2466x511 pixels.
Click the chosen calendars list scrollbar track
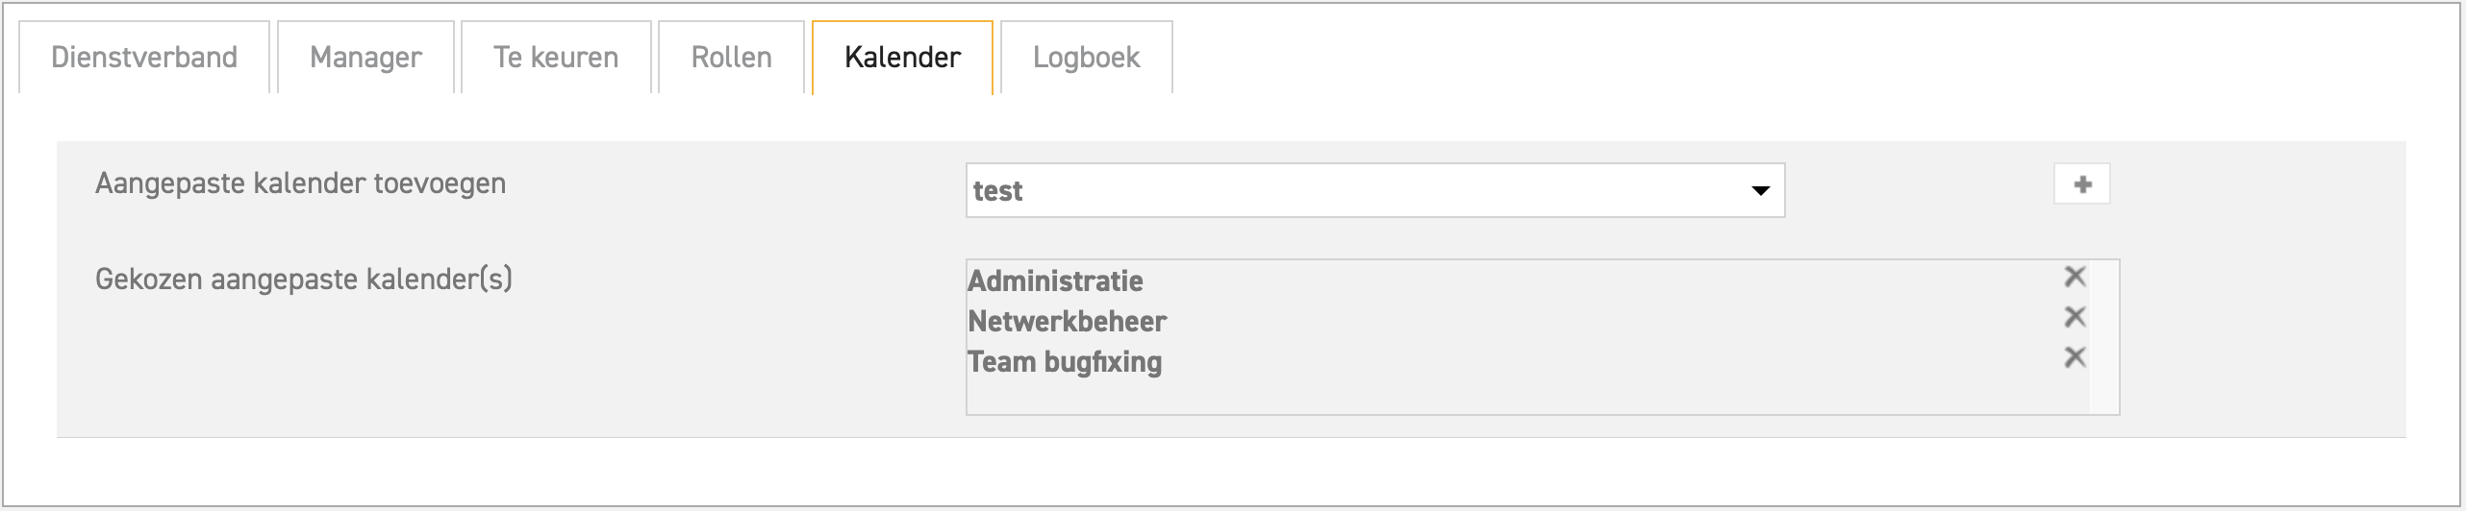tap(2103, 336)
